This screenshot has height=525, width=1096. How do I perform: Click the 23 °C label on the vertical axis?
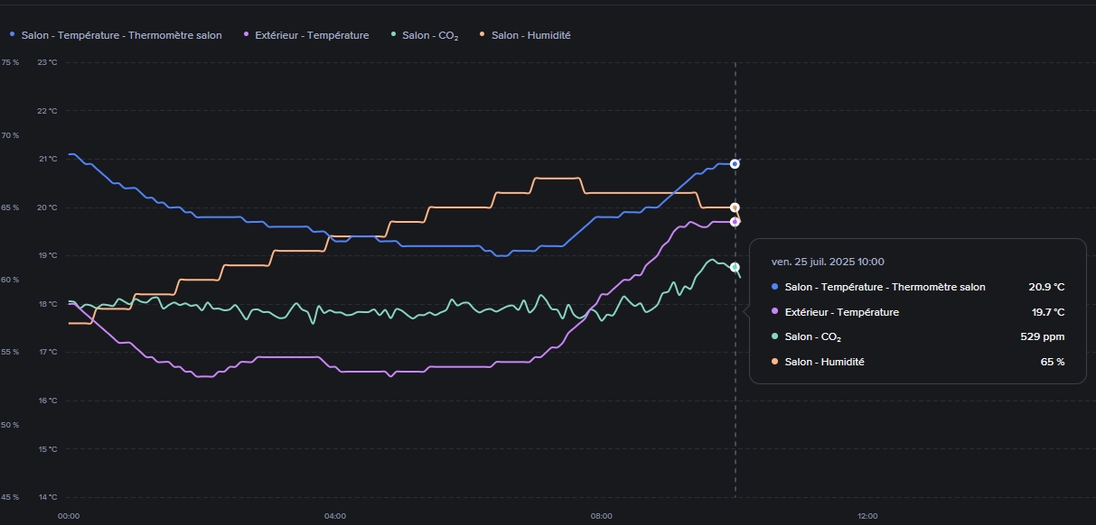(x=47, y=62)
